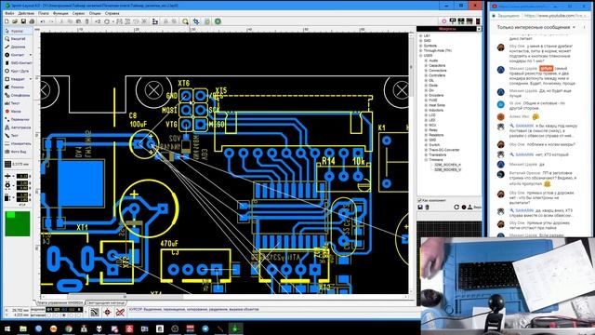Click the Rotate toolbar icon
Viewport: 595px width, 335px height.
pos(107,21)
